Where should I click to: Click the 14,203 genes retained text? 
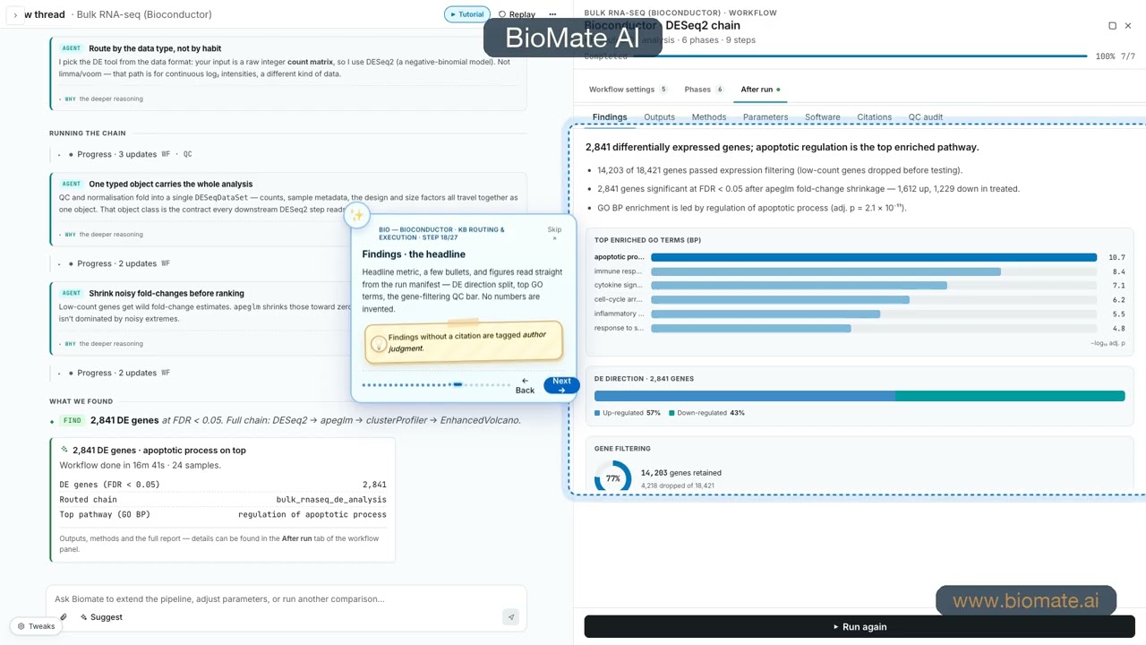pos(680,473)
